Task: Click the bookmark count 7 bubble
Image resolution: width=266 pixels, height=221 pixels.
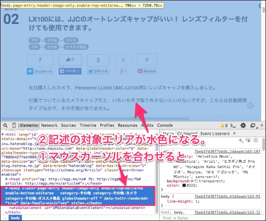Action: [40, 60]
